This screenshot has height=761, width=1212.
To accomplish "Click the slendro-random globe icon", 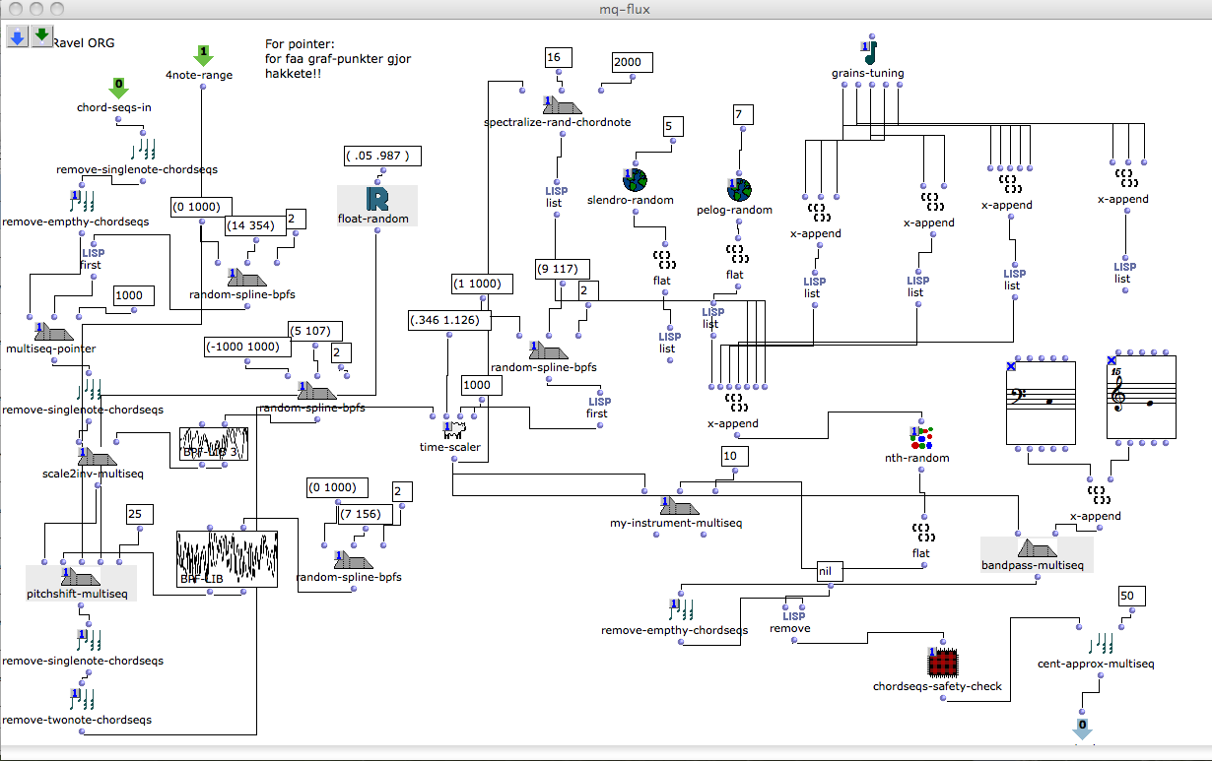I will click(634, 180).
